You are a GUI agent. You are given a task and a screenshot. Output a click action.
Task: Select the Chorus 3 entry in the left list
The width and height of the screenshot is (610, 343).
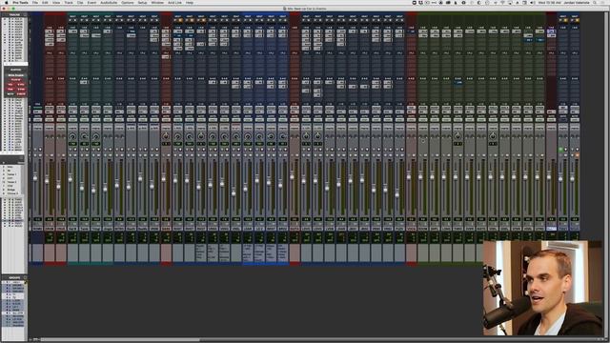12,192
